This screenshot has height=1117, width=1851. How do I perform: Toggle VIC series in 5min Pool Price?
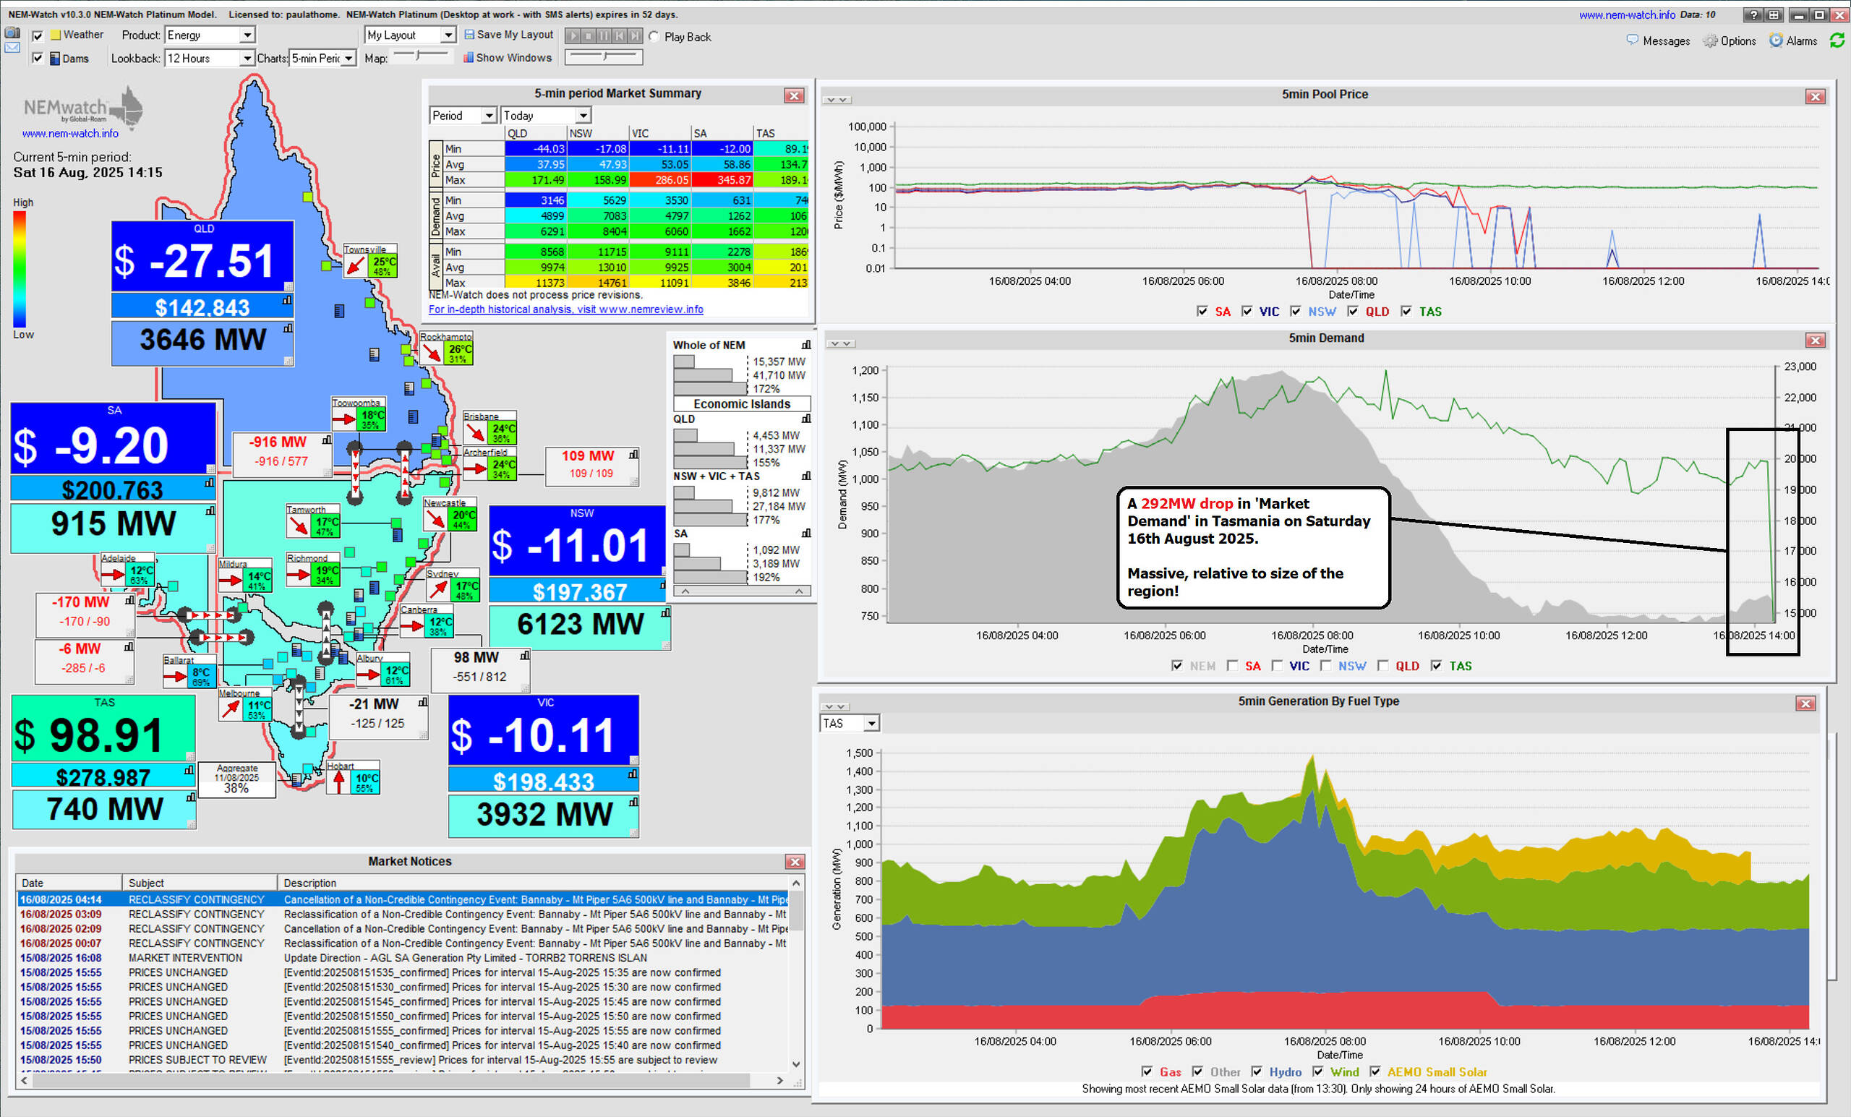[1247, 311]
